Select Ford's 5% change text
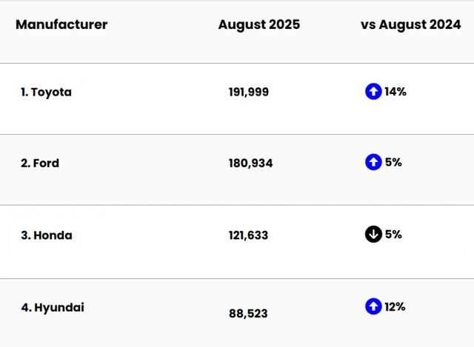 (x=393, y=162)
